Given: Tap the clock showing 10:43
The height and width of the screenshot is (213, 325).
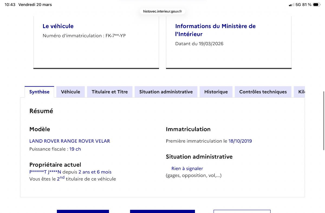Looking at the screenshot, I should click(x=10, y=5).
